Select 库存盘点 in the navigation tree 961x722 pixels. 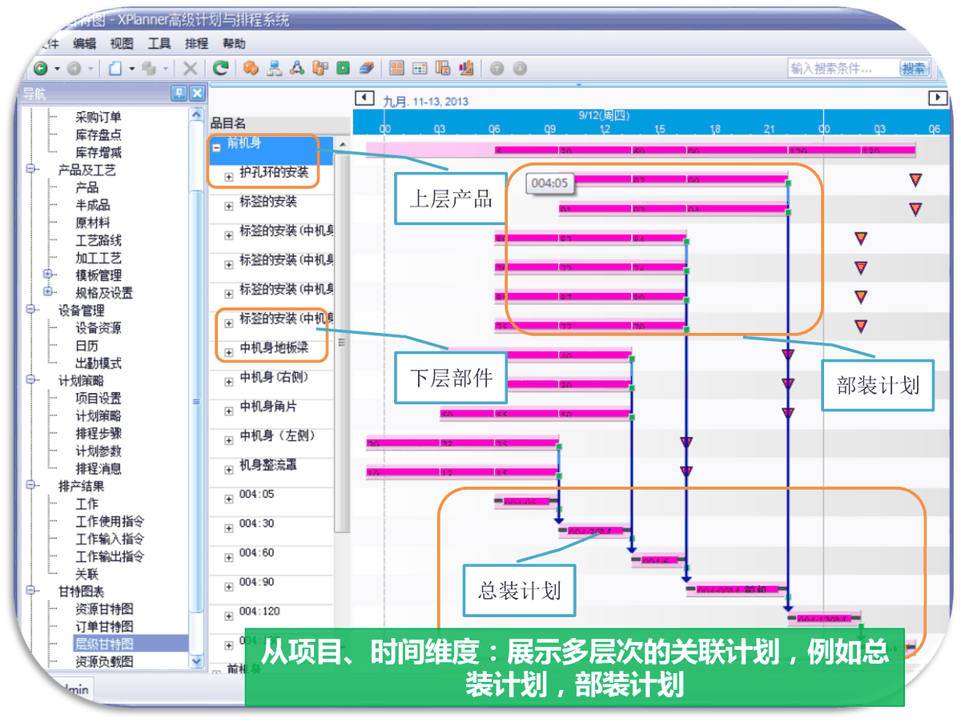(x=99, y=135)
